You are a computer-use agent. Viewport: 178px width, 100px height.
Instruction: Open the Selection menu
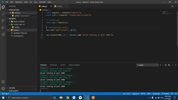19,2
